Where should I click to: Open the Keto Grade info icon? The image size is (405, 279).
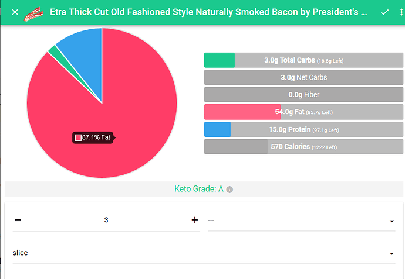230,190
